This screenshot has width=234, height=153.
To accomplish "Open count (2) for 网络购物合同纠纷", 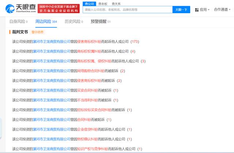I will pyautogui.click(x=122, y=71).
